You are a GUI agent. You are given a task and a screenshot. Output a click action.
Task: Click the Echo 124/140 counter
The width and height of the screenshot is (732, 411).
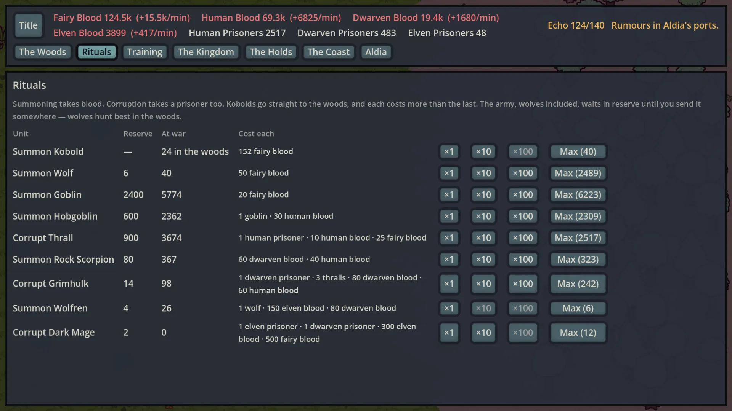(x=576, y=25)
